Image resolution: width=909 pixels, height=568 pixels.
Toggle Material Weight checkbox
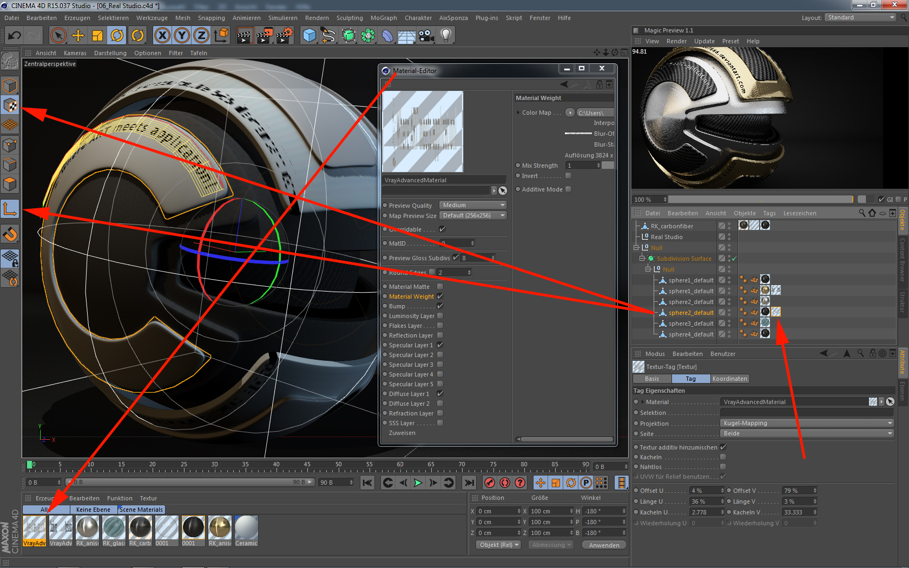click(x=440, y=296)
